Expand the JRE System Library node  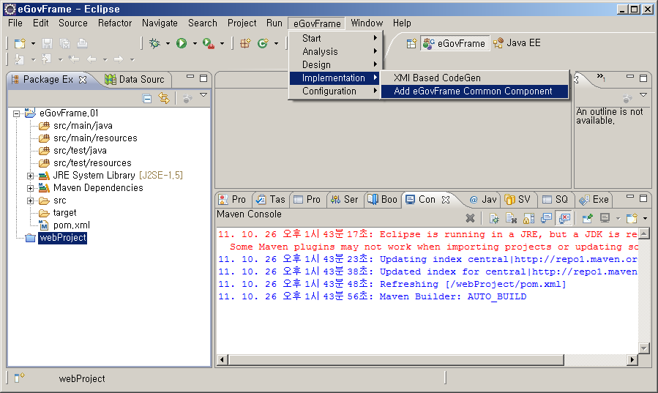point(31,176)
